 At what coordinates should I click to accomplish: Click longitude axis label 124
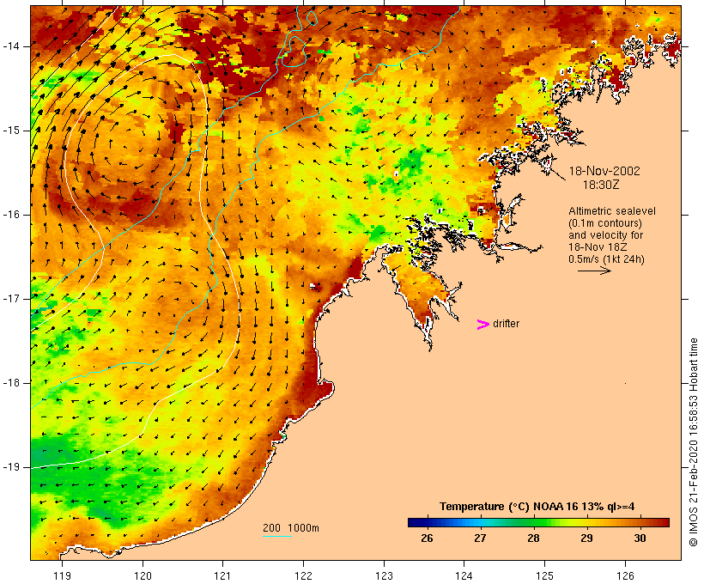[x=464, y=575]
